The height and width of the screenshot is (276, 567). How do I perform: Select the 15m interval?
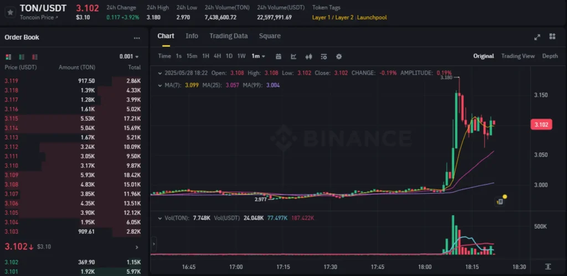(192, 56)
